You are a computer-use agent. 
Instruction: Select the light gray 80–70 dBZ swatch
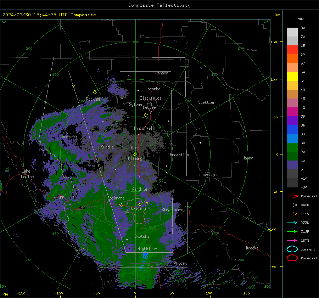pyautogui.click(x=292, y=32)
